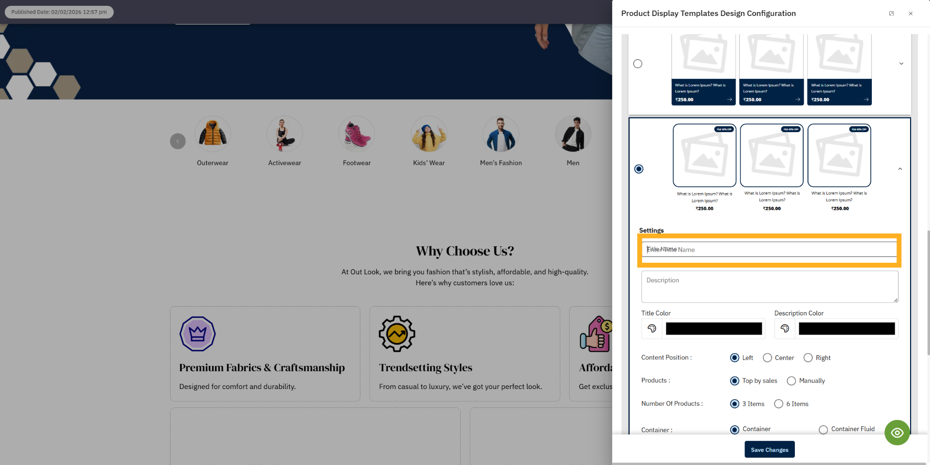Click the previous arrow on the category carousel
This screenshot has height=465, width=930.
pos(178,141)
